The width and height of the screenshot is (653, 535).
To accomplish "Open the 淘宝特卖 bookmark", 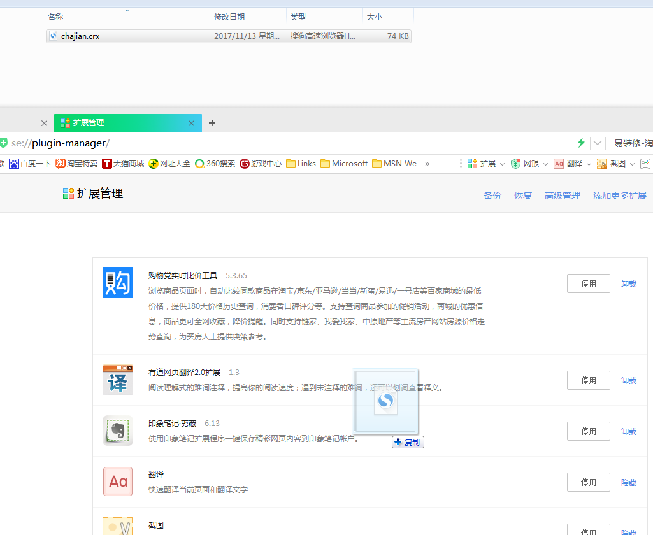I will [x=76, y=164].
